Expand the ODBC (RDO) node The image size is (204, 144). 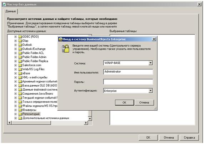pyautogui.click(x=15, y=37)
